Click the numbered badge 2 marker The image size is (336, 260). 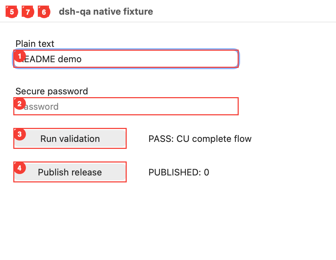click(x=20, y=104)
